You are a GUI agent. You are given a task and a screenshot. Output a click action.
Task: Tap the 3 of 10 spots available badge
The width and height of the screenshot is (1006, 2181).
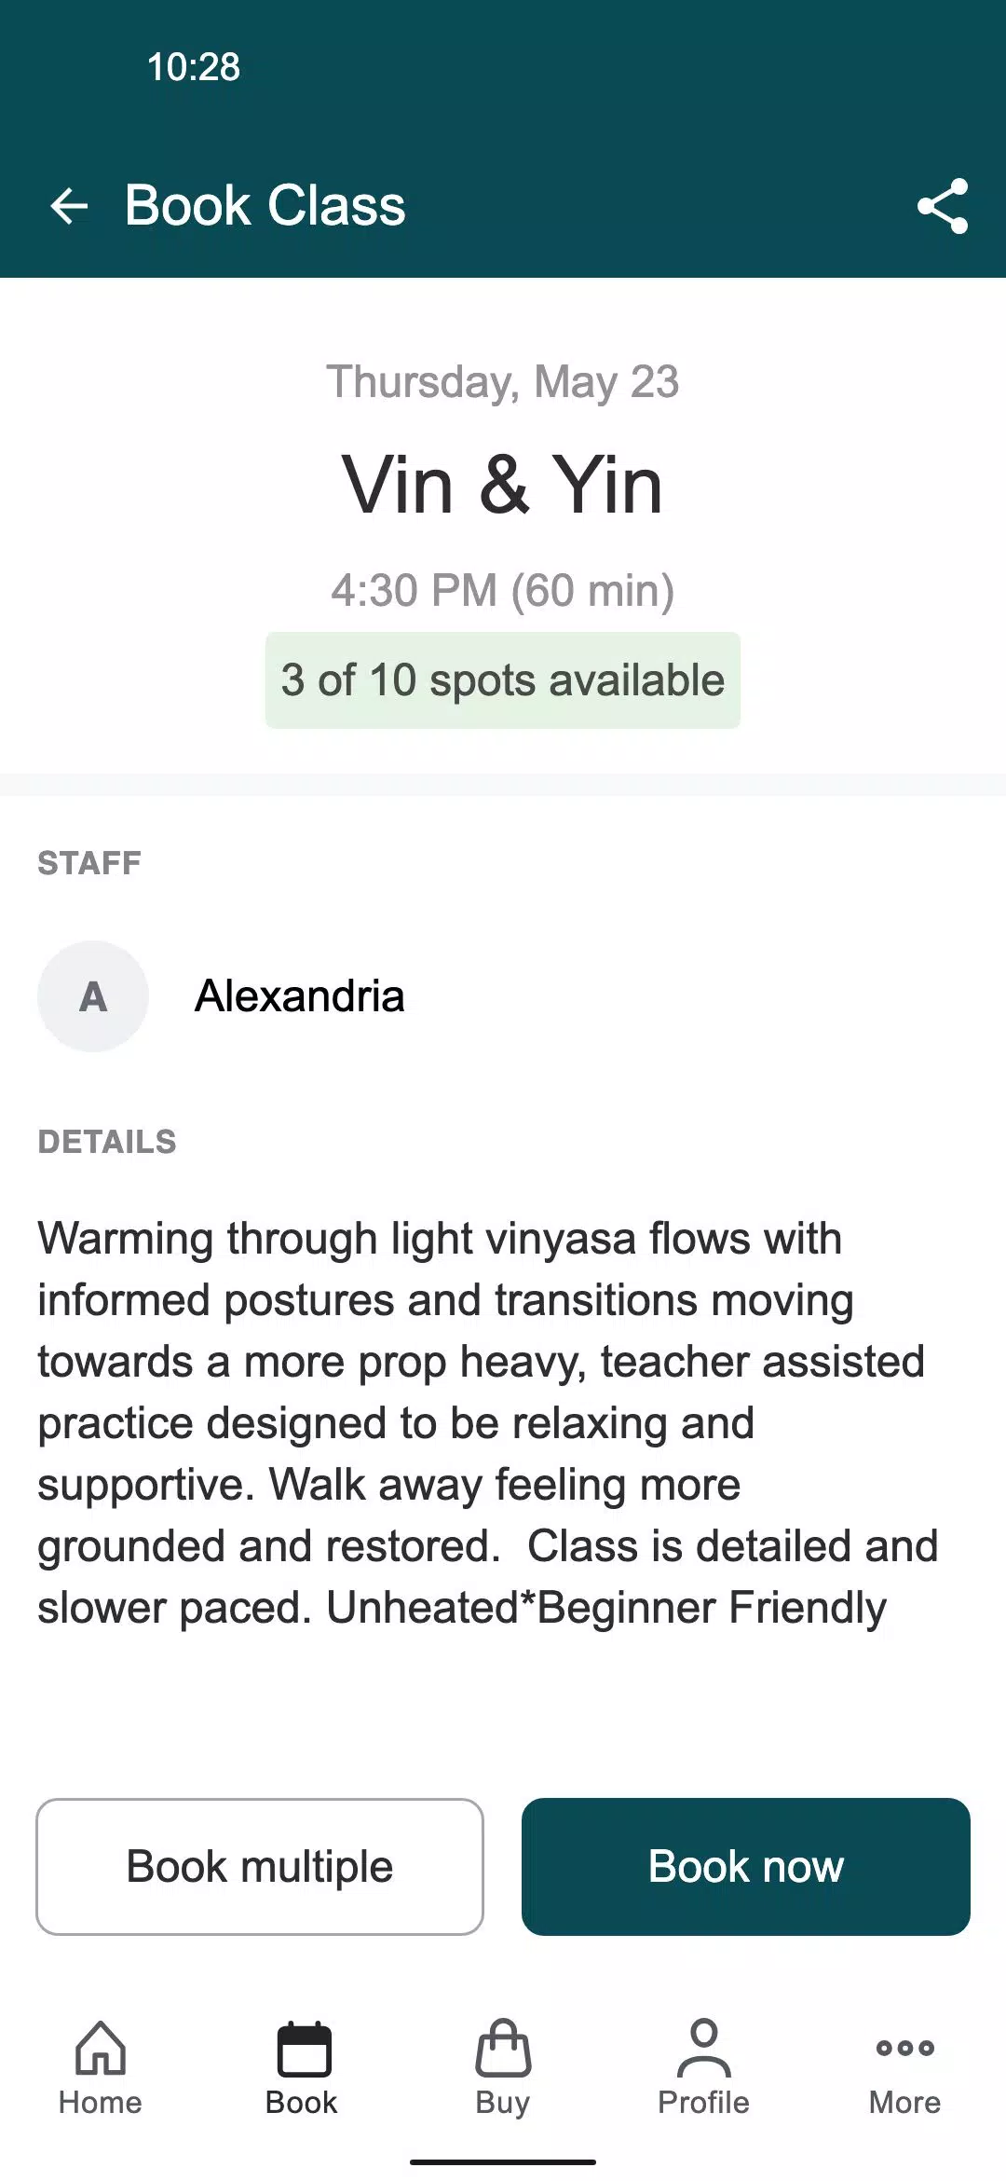coord(503,680)
